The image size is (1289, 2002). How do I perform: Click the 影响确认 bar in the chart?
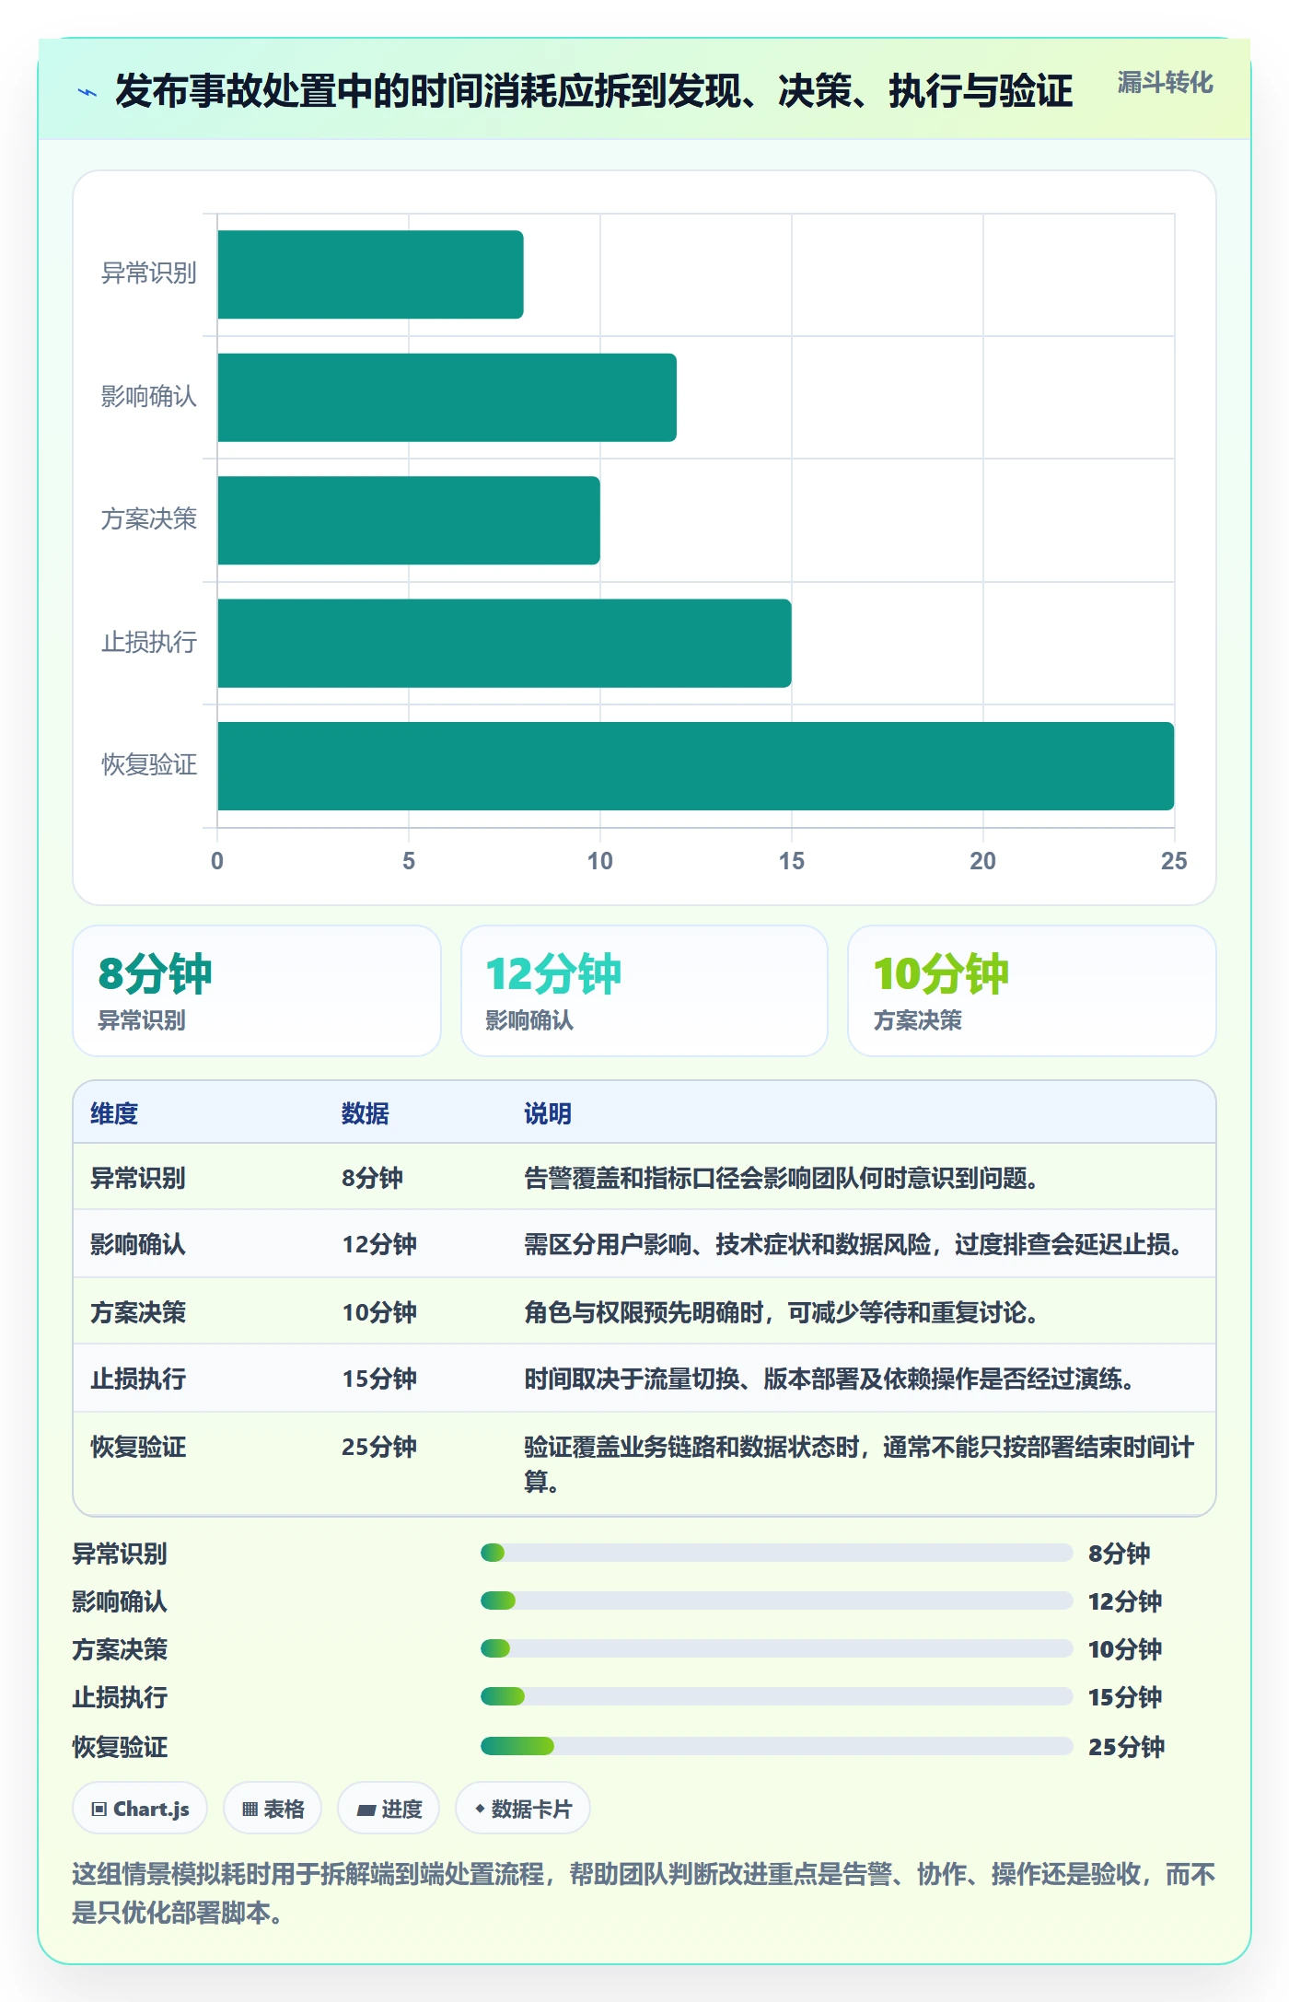pos(447,398)
